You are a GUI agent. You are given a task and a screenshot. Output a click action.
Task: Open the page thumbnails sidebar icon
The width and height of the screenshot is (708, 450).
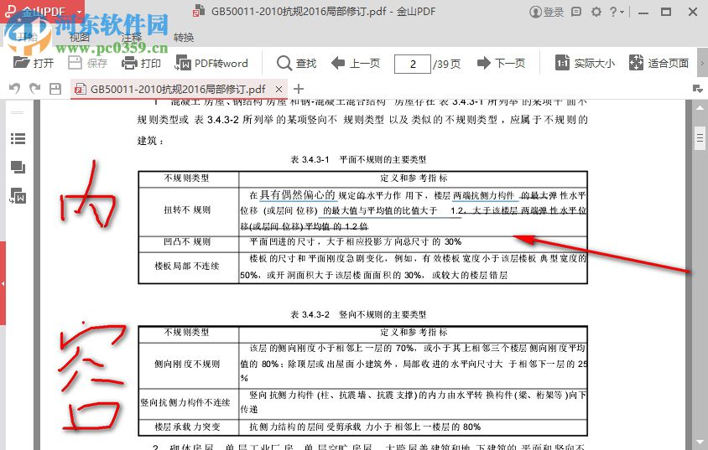18,168
